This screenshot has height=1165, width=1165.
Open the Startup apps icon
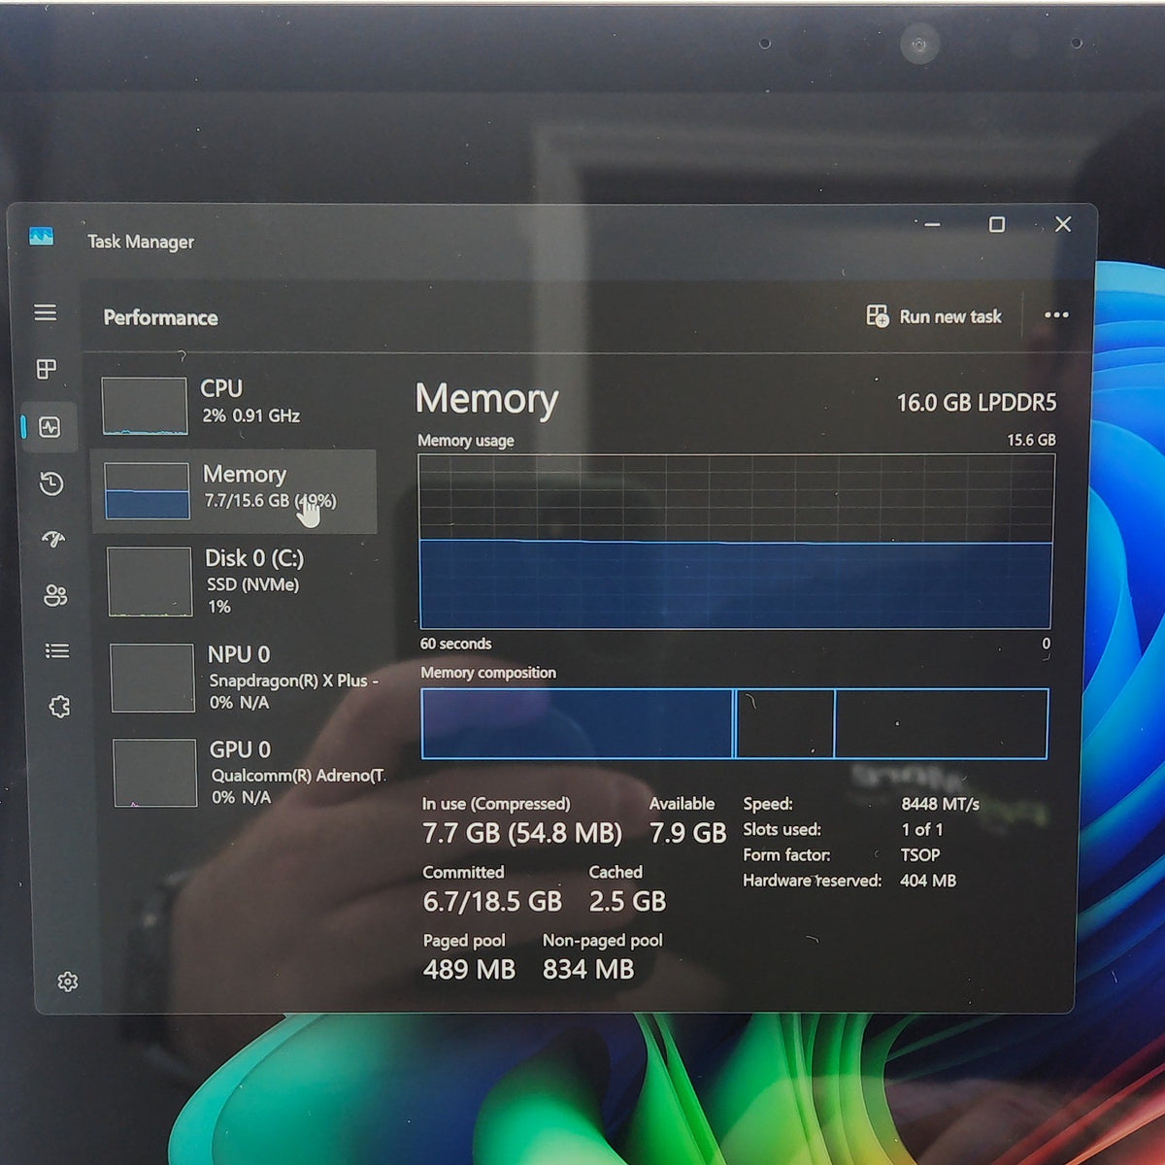tap(53, 539)
